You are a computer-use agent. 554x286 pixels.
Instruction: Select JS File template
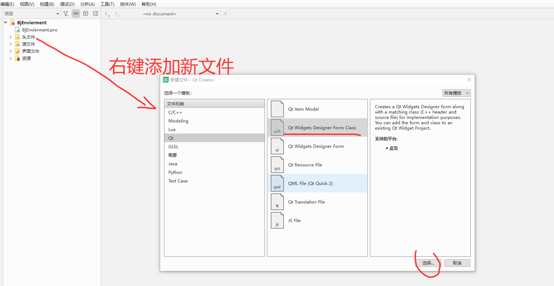(317, 220)
